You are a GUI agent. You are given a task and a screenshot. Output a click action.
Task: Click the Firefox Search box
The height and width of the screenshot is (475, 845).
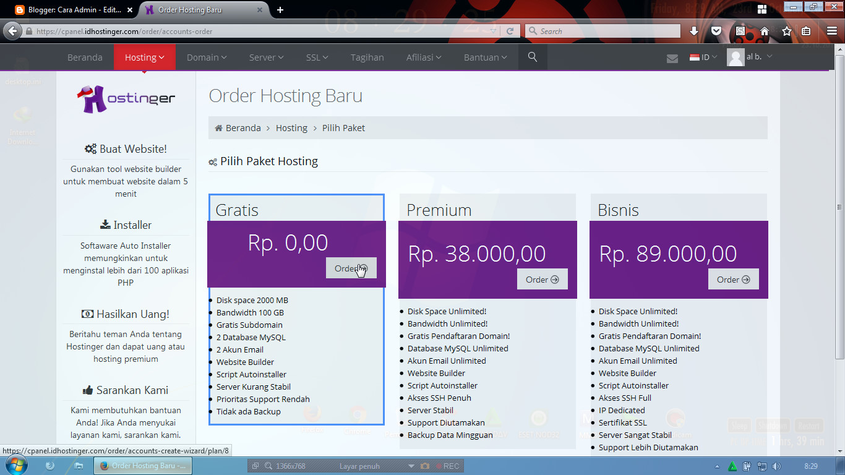point(603,31)
